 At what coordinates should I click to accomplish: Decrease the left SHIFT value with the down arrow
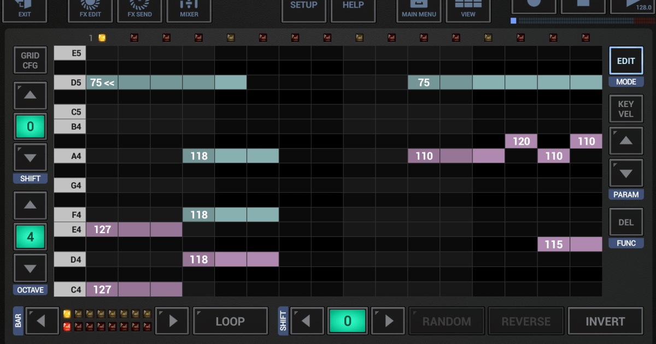30,158
